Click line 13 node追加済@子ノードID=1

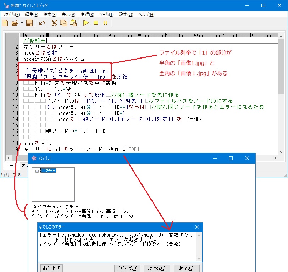[x=91, y=113]
